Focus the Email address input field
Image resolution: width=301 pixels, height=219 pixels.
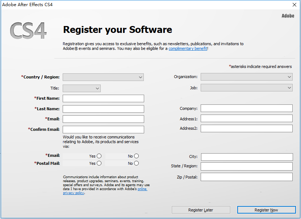103,119
